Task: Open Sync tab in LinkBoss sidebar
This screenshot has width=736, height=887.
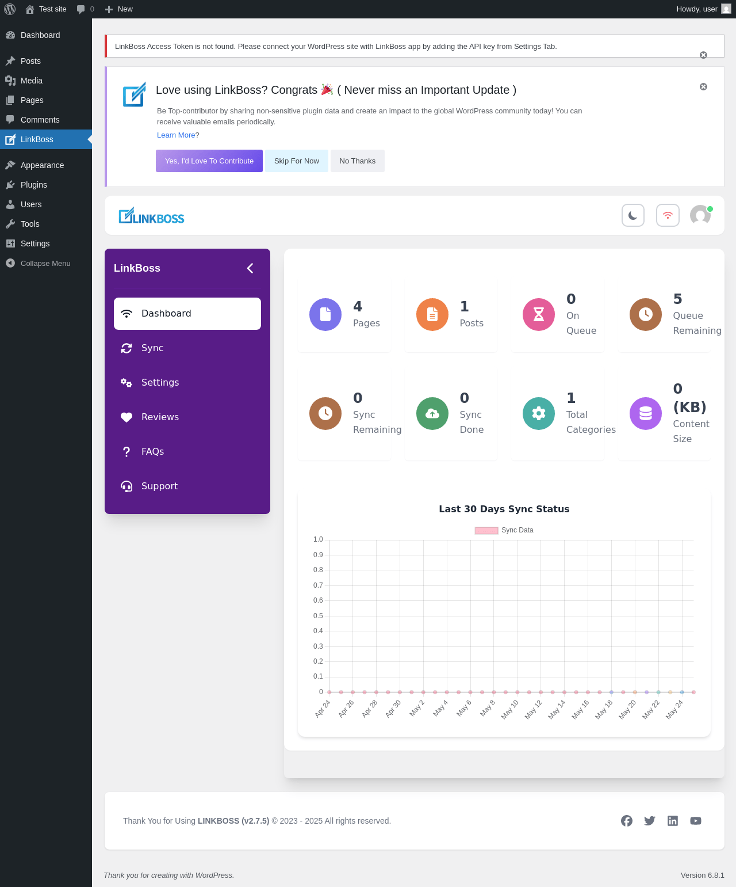Action: tap(187, 348)
